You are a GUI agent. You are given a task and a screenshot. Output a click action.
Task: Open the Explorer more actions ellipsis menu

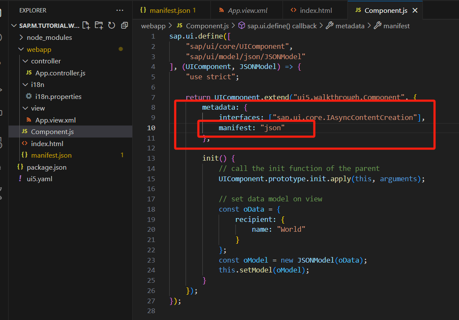pos(119,10)
